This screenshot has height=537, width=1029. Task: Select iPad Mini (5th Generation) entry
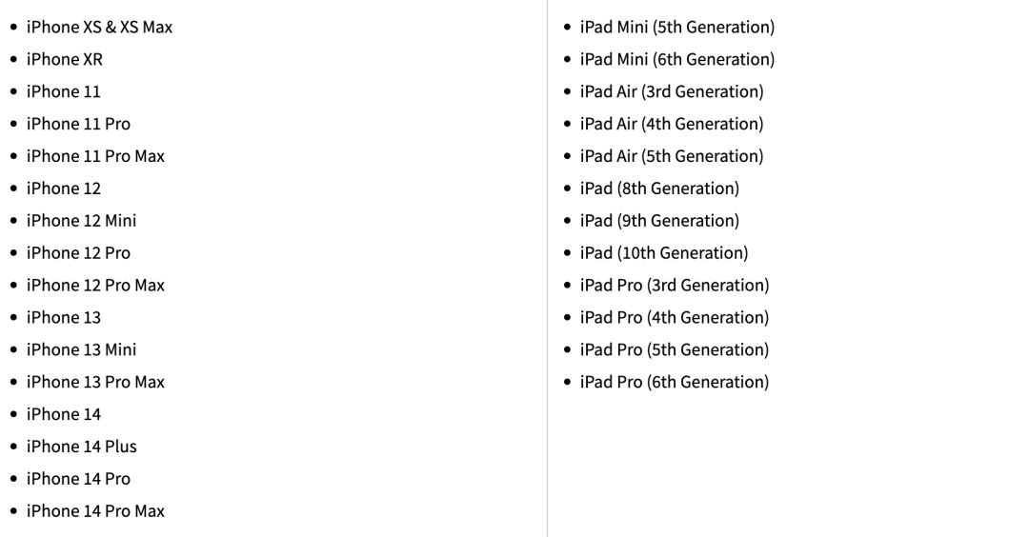(x=676, y=27)
